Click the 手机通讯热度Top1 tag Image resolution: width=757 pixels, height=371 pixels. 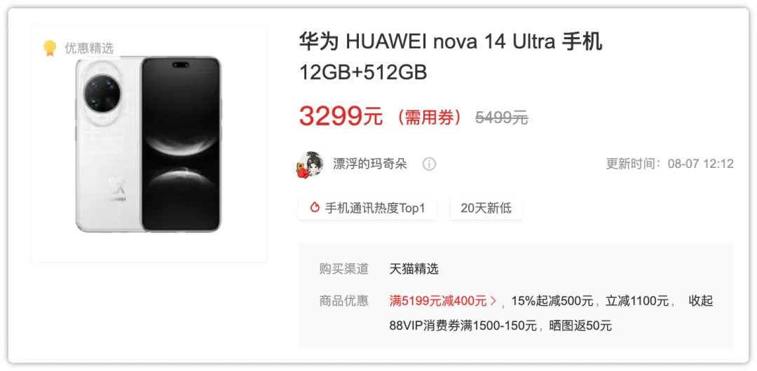point(367,209)
